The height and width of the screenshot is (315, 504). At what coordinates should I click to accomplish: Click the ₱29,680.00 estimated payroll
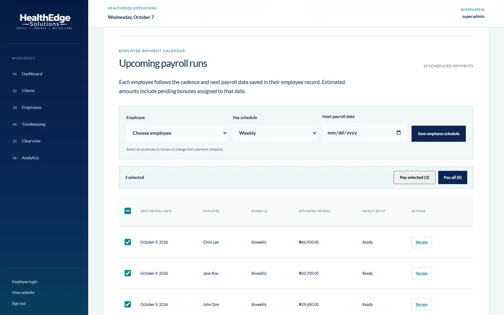pos(309,304)
